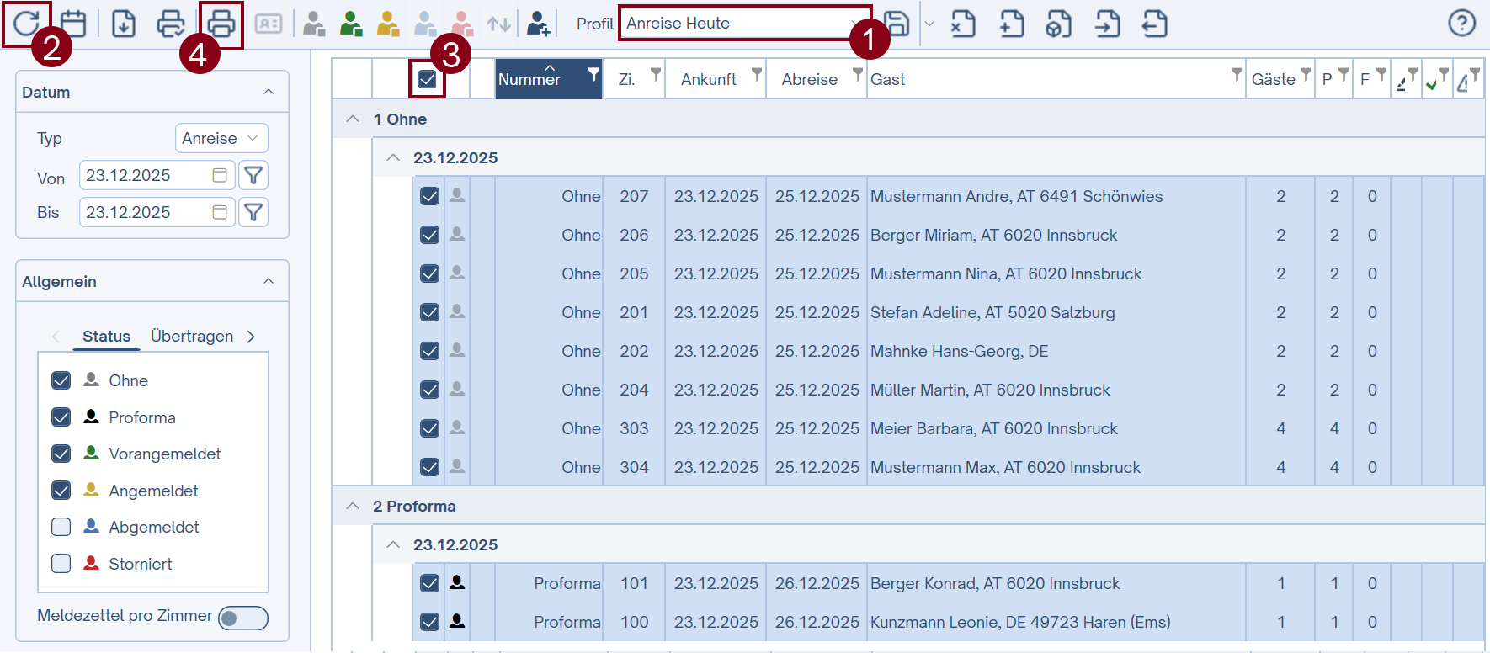Open the Profil dropdown Anreise Heute

pyautogui.click(x=745, y=24)
